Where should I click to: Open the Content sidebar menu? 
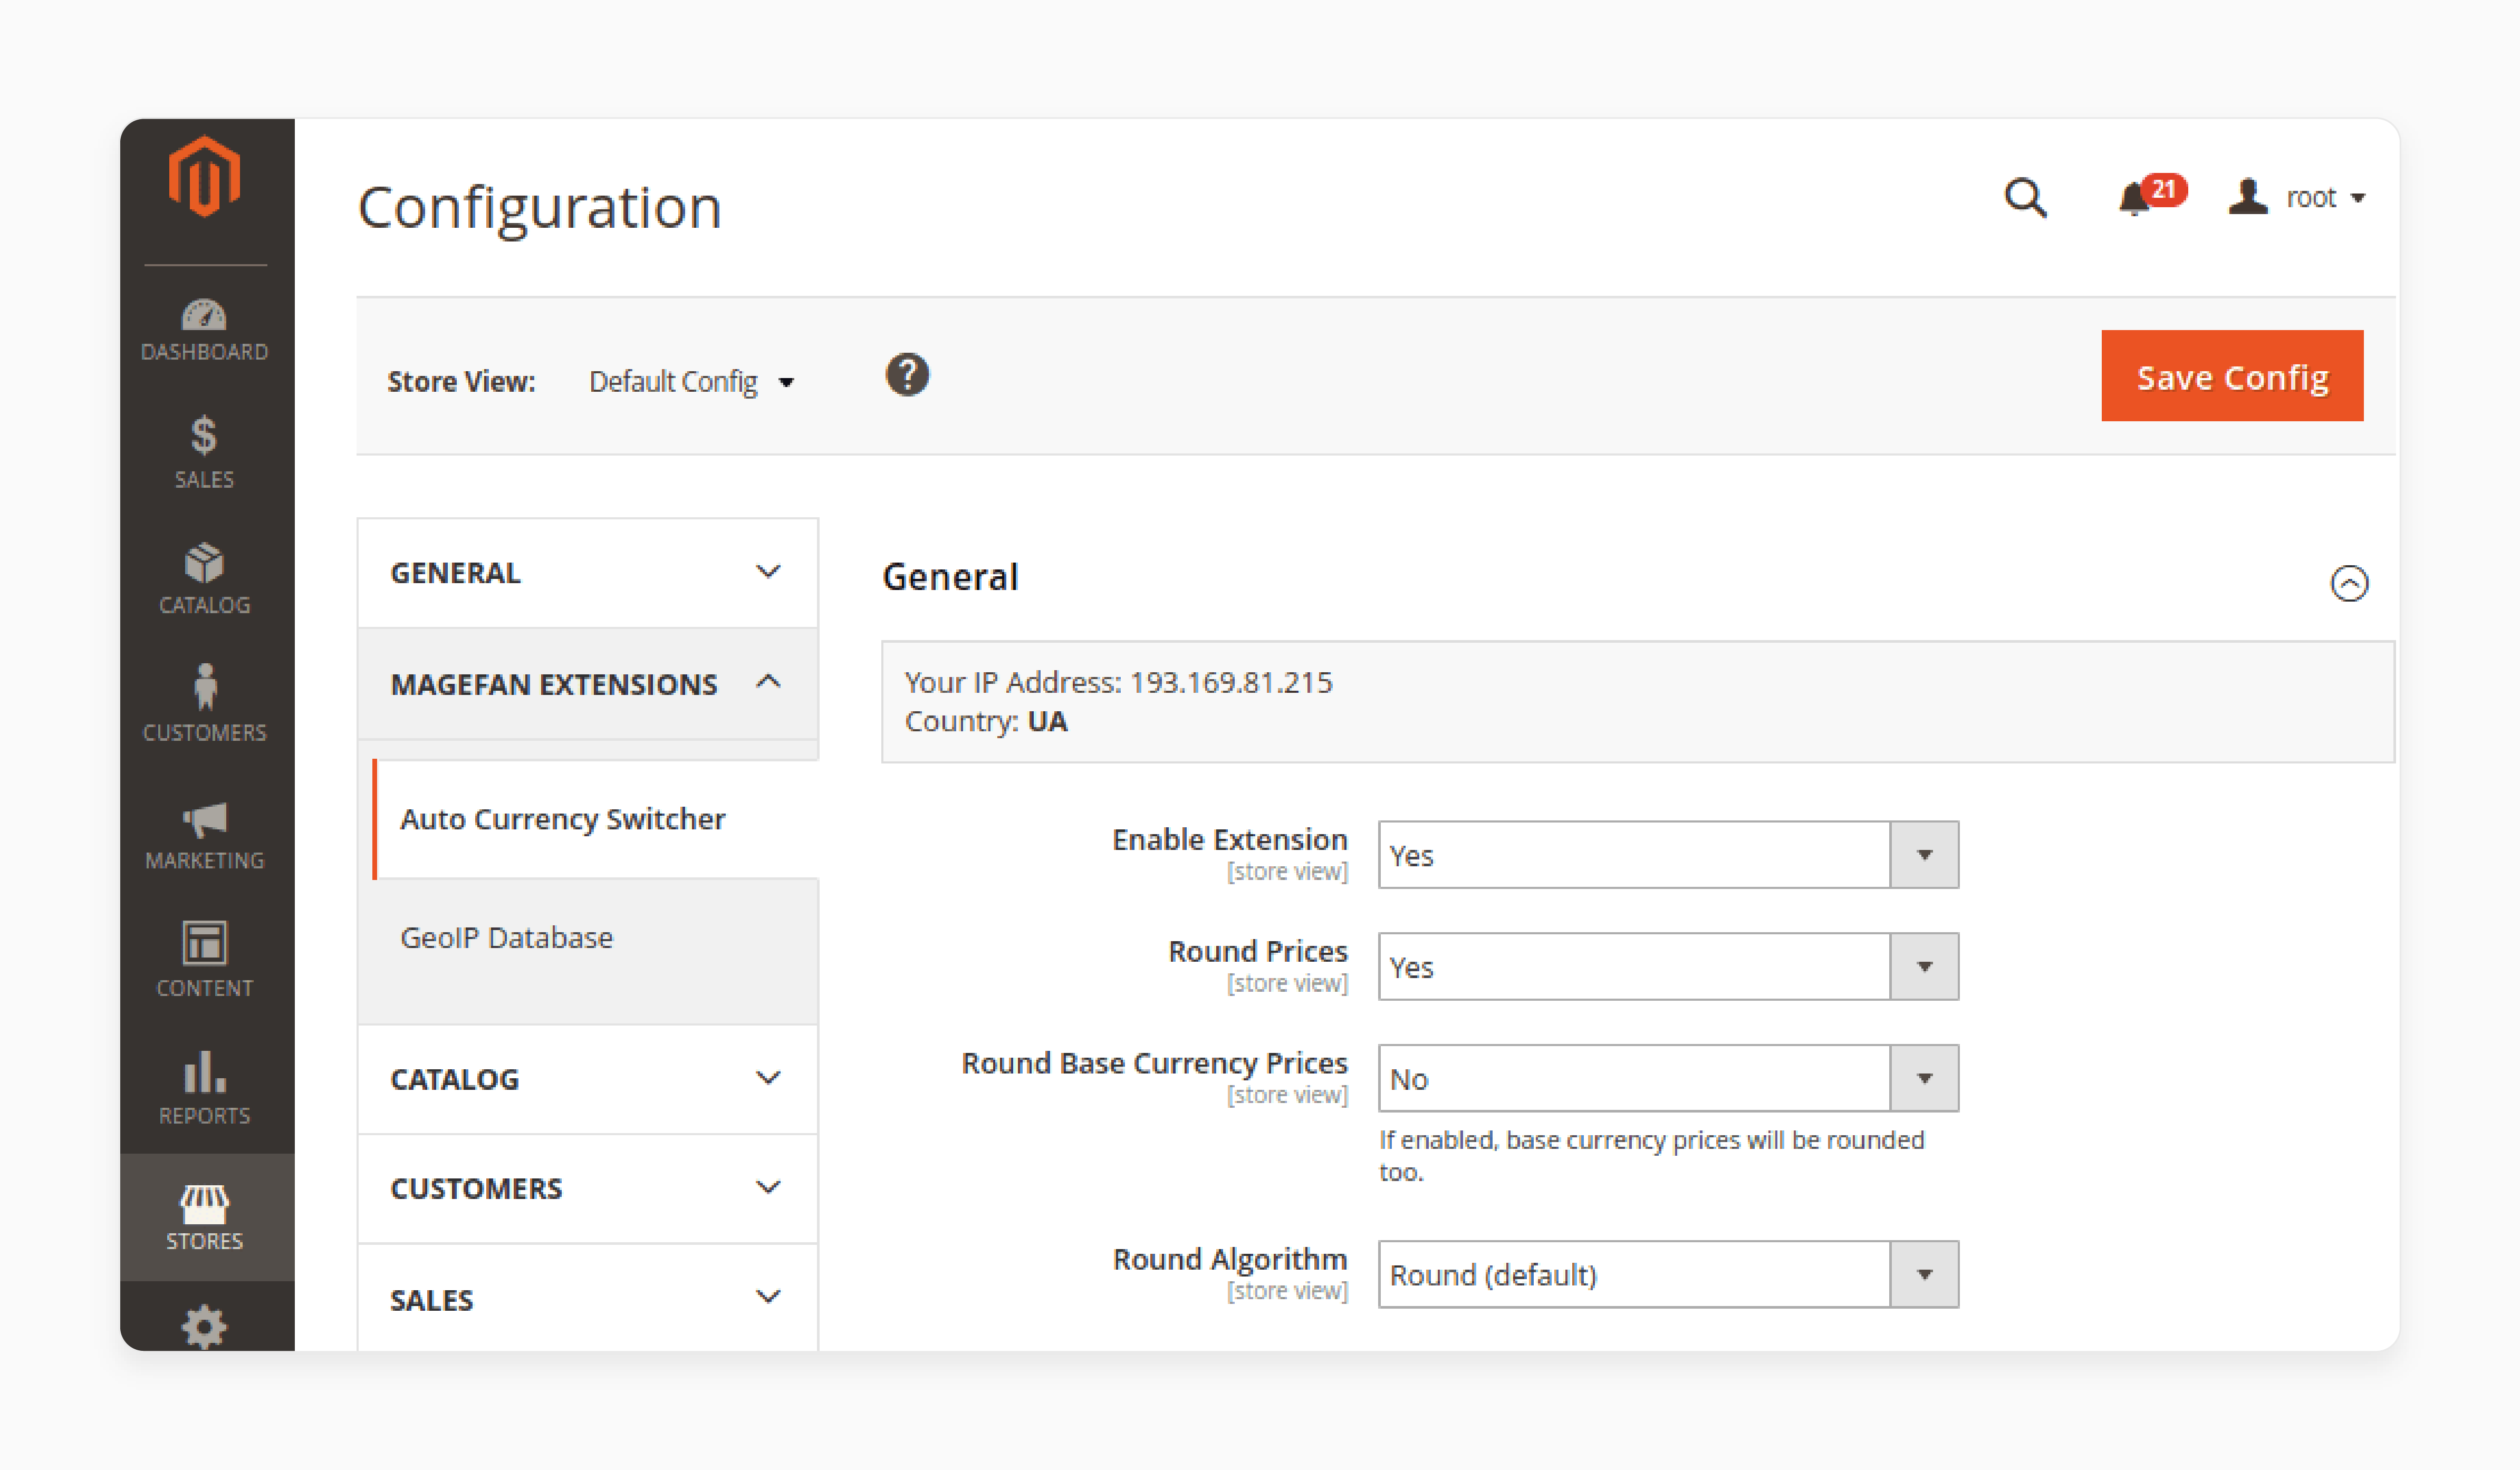204,960
